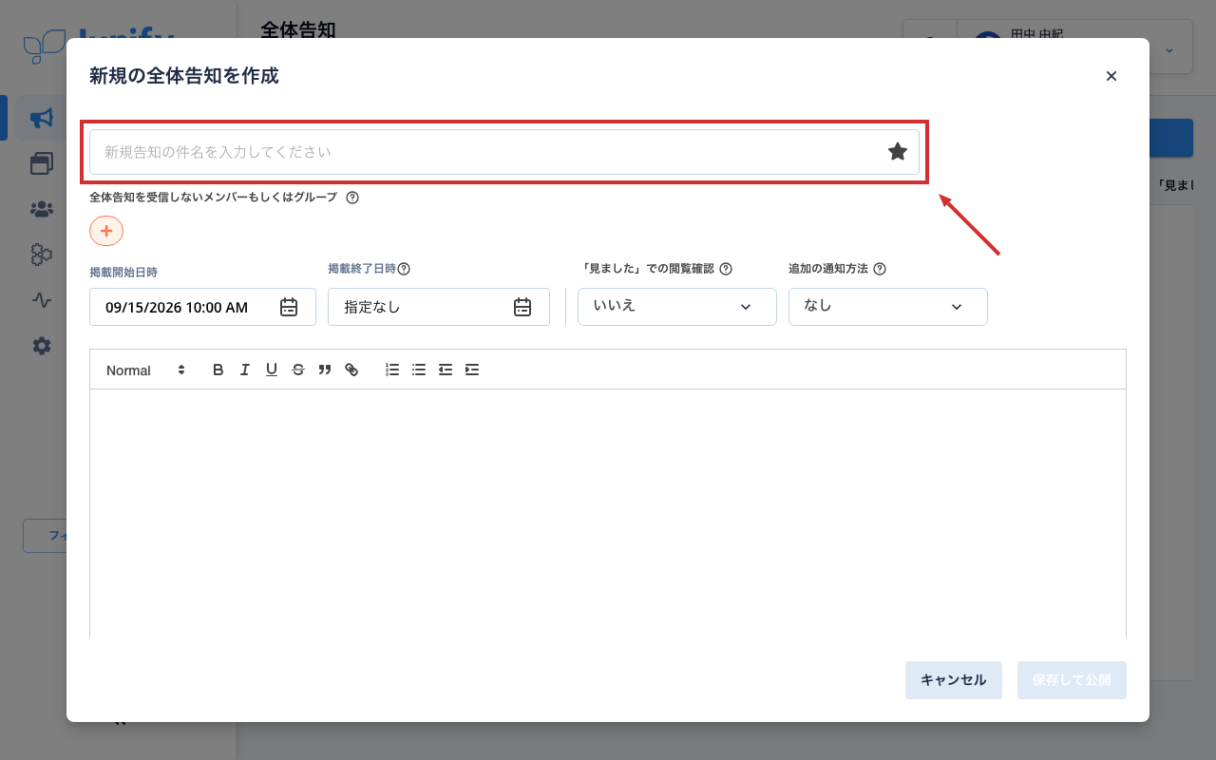1216x760 pixels.
Task: Show help for 追加の通知方法
Action: pyautogui.click(x=880, y=269)
